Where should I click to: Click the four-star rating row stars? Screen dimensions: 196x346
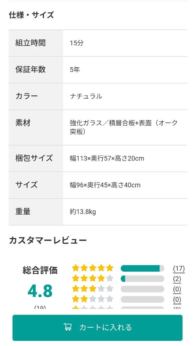[93, 278]
